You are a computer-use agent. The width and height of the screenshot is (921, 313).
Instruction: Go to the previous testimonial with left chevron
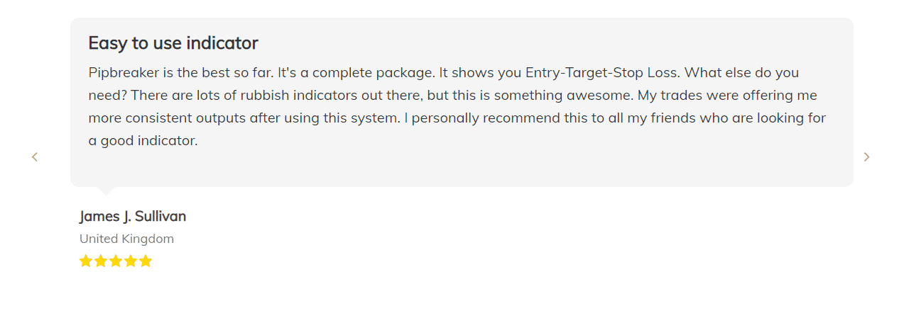(x=34, y=157)
